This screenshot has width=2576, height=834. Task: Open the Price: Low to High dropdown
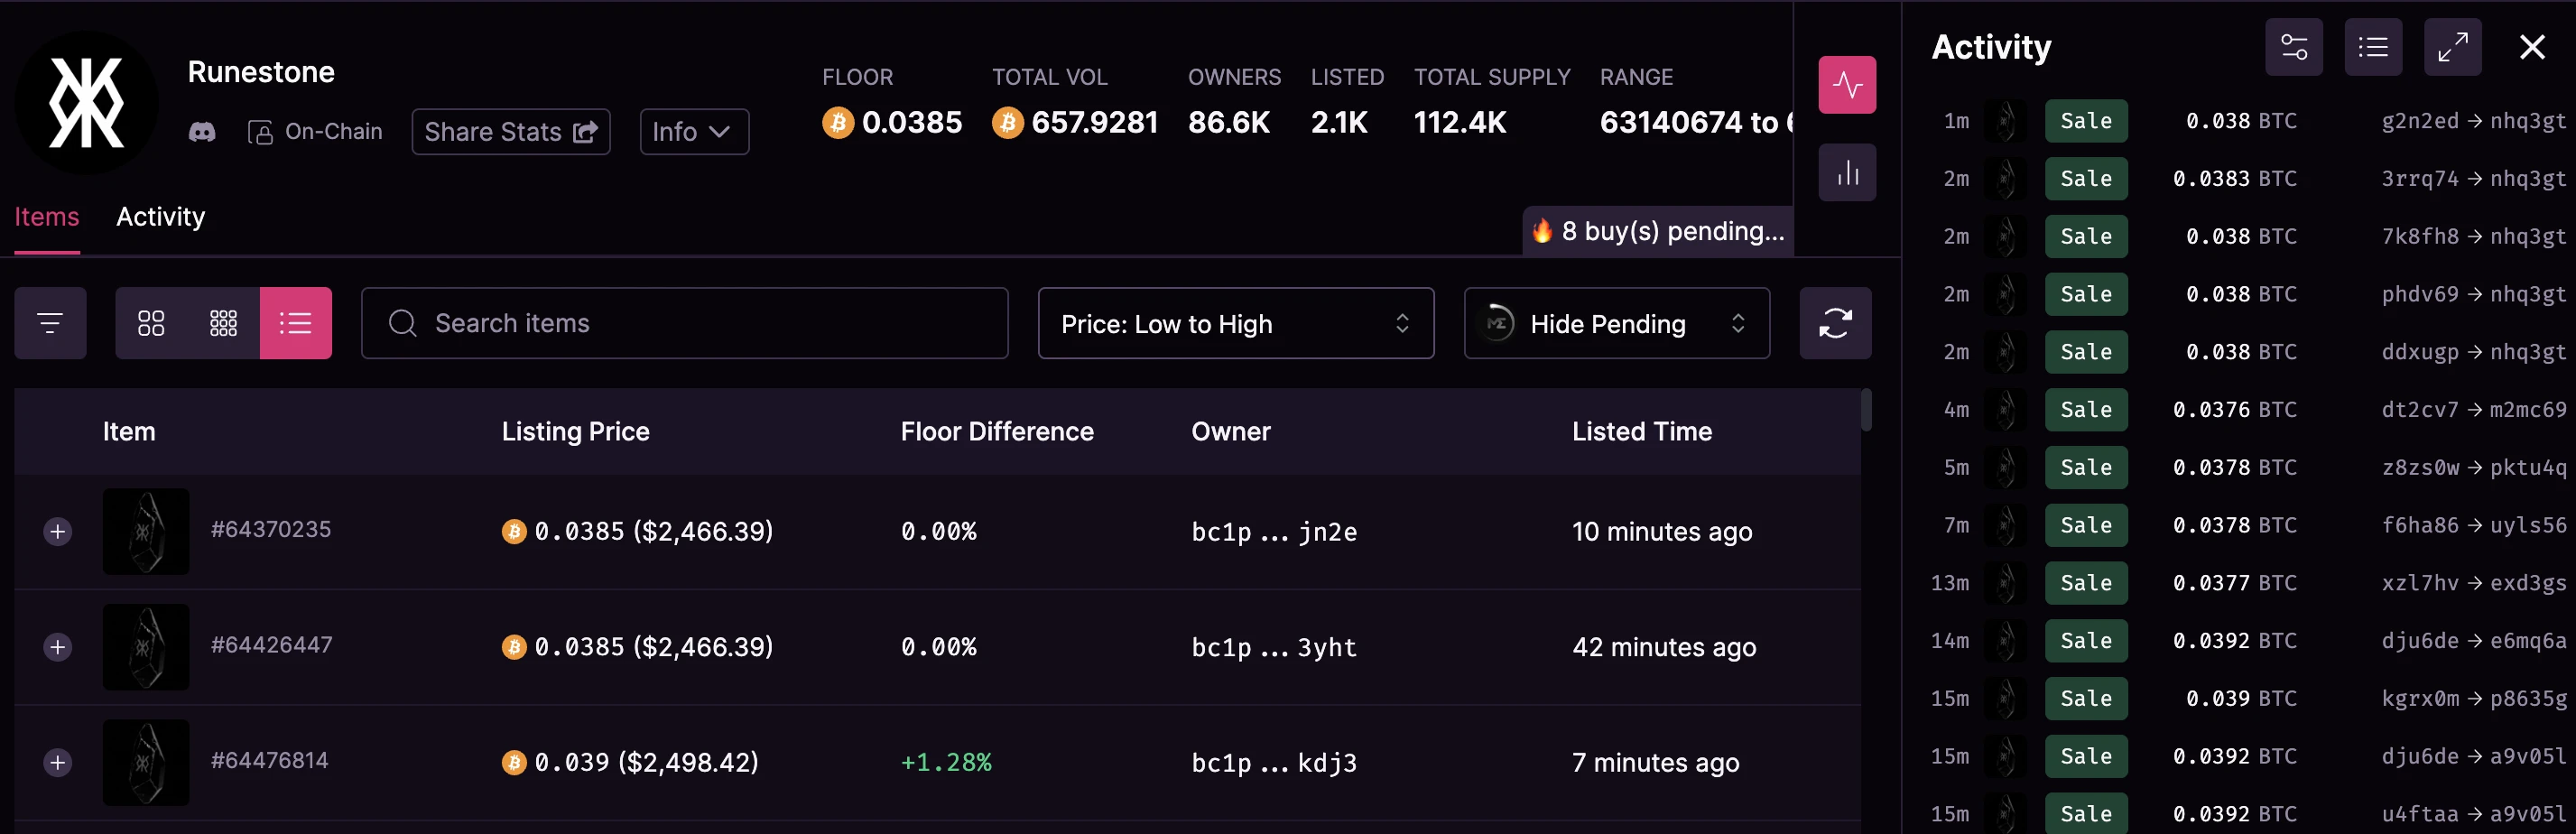pos(1235,323)
